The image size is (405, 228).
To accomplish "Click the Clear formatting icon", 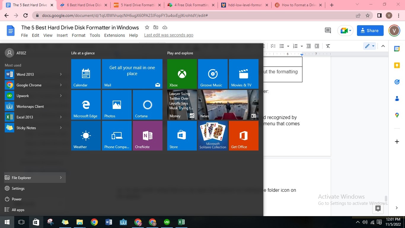I will [x=328, y=46].
